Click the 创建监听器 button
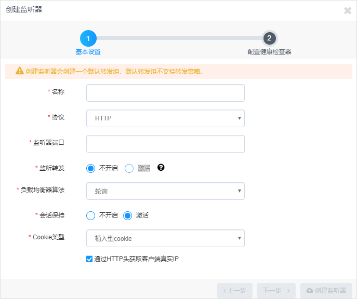This screenshot has width=357, height=299. tap(326, 291)
